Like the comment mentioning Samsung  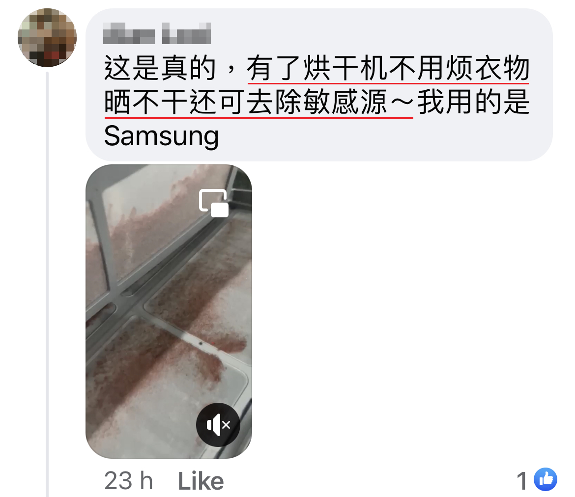[201, 481]
